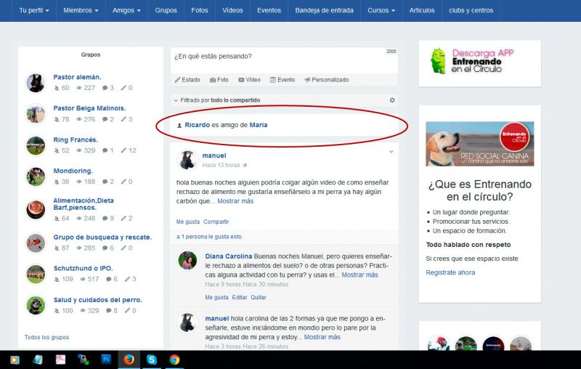Go to Artículos page
The width and height of the screenshot is (581, 369).
[x=422, y=10]
